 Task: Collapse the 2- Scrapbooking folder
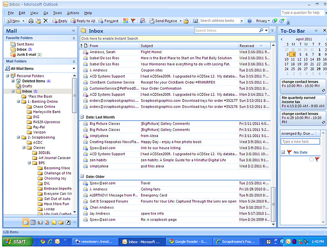[x=18, y=137]
